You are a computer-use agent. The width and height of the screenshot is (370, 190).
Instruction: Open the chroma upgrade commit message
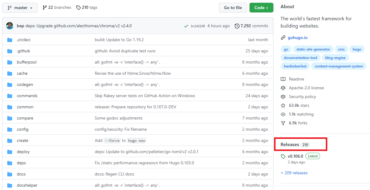coord(79,26)
